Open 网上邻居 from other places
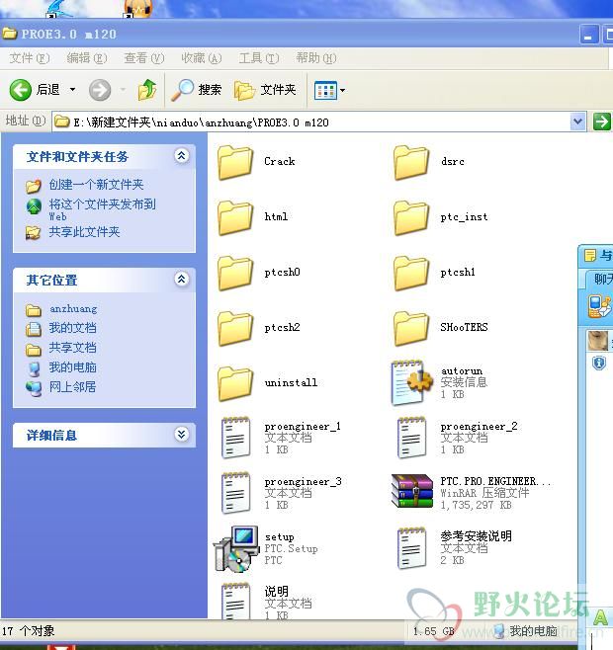The height and width of the screenshot is (650, 613). [x=72, y=387]
